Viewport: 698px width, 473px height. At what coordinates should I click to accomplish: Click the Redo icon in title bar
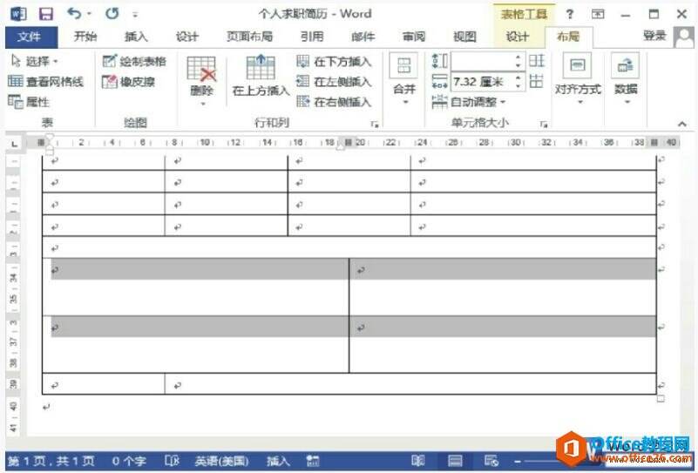[112, 14]
